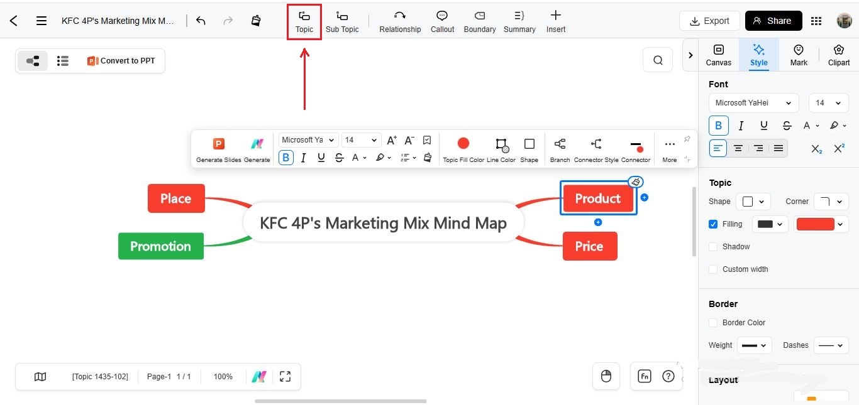859x405 pixels.
Task: Center align text in Style panel
Action: (738, 148)
